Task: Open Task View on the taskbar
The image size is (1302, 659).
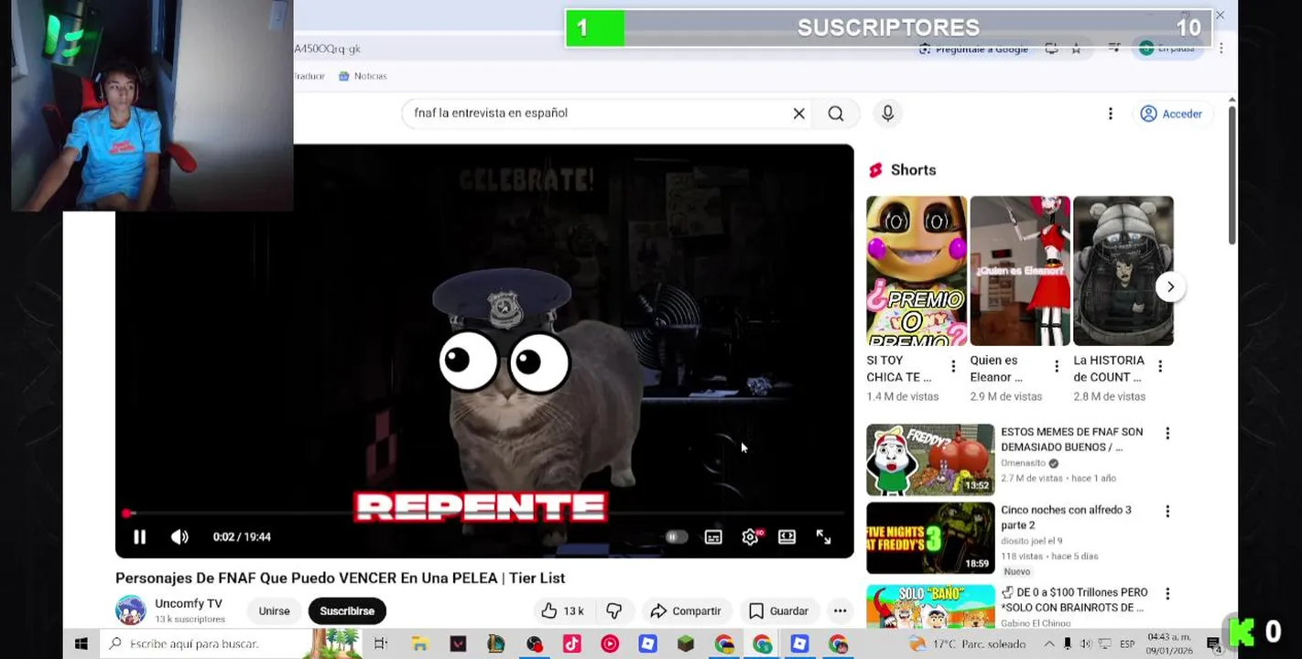Action: coord(381,643)
